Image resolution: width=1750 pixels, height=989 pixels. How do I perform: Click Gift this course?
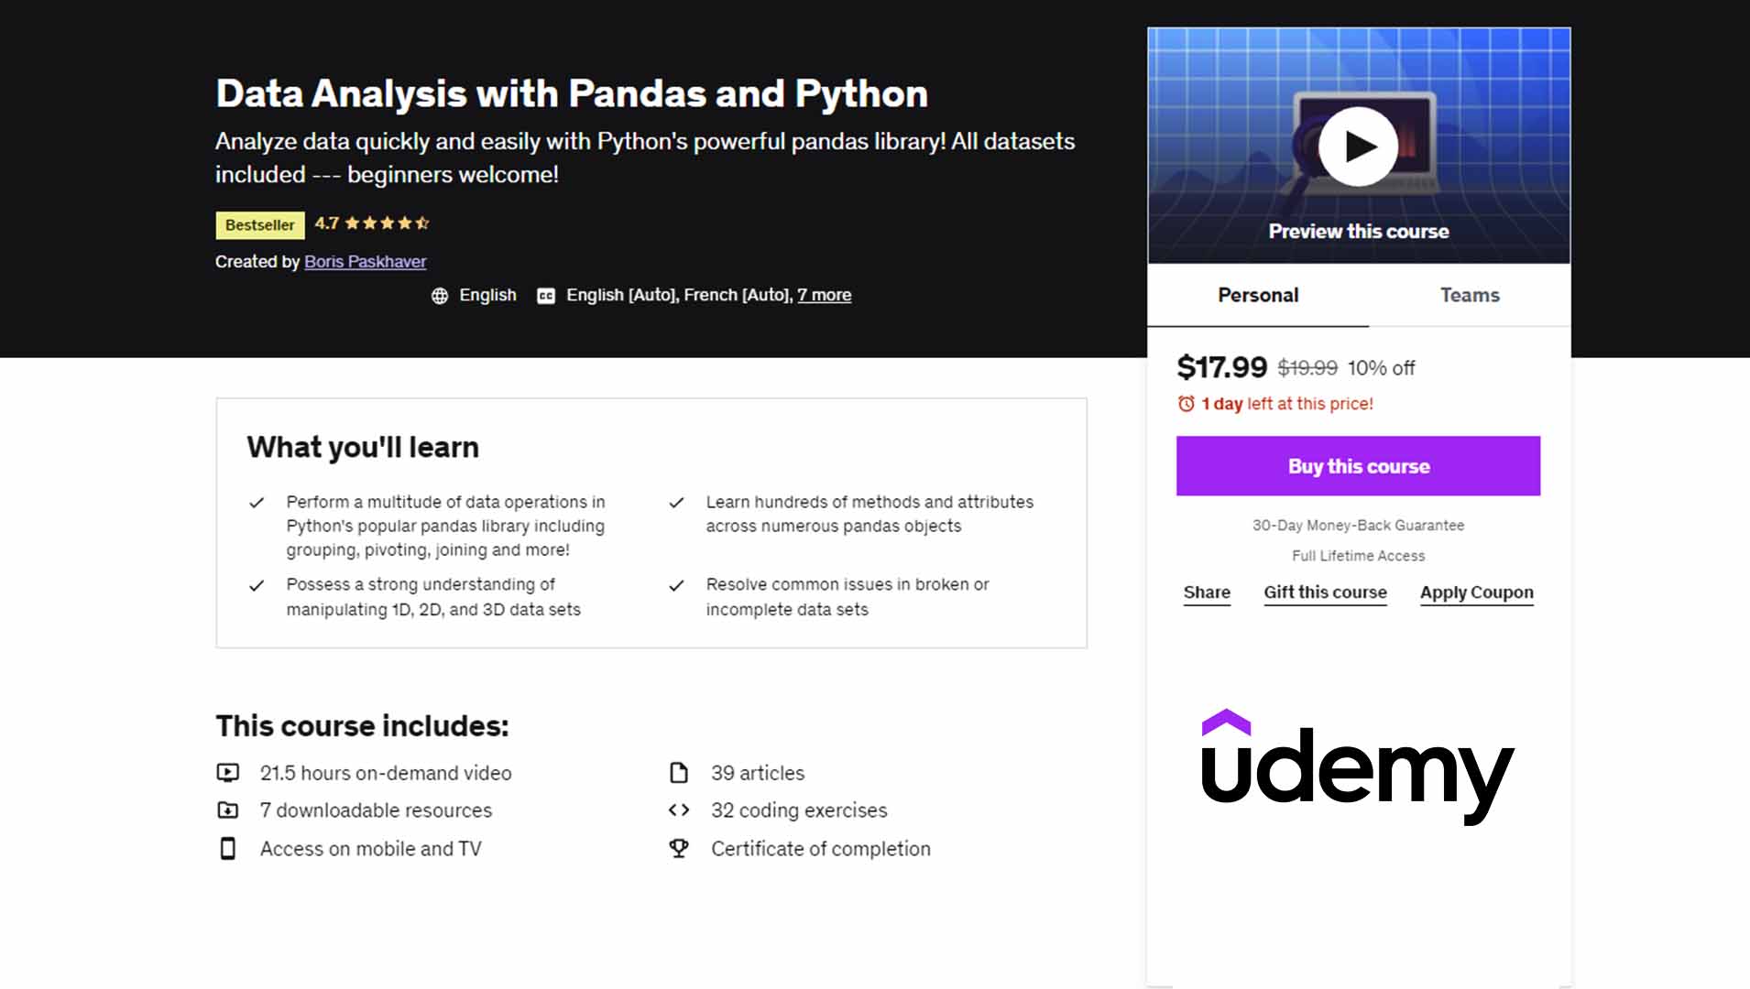(1324, 592)
